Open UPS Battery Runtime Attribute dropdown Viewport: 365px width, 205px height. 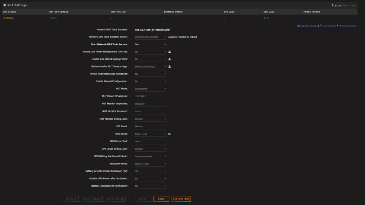pyautogui.click(x=150, y=156)
